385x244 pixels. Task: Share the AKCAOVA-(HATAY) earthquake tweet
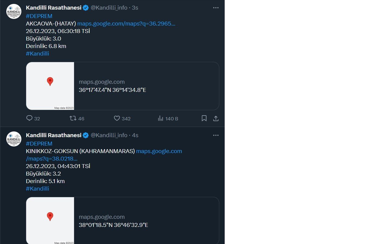point(216,118)
